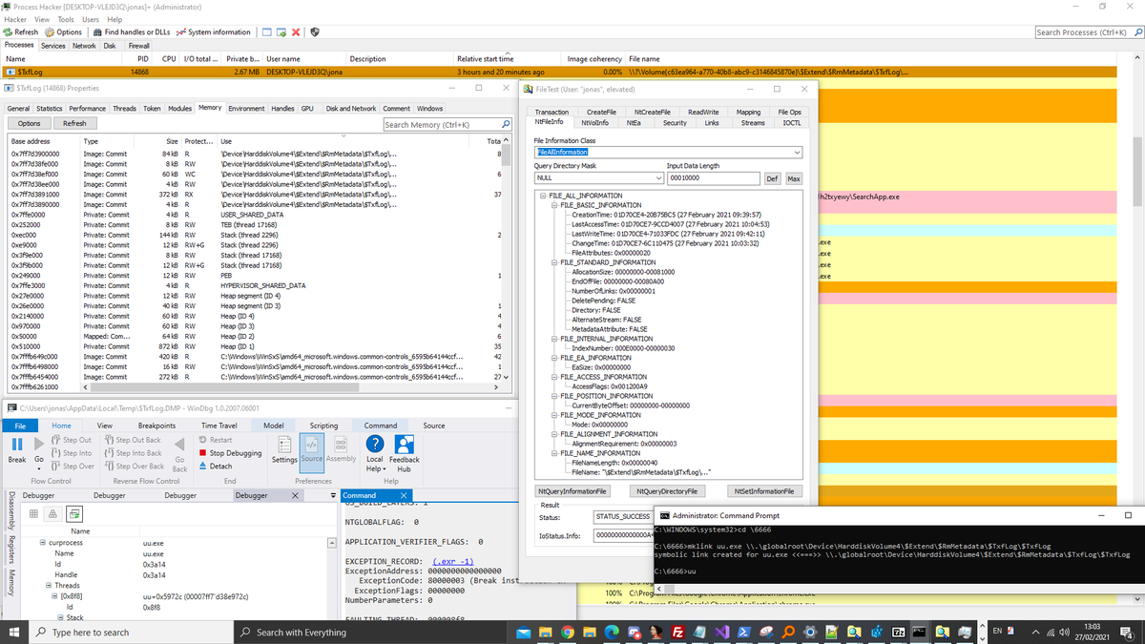1145x644 pixels.
Task: Click Refresh button in Memory tab
Action: tap(74, 123)
